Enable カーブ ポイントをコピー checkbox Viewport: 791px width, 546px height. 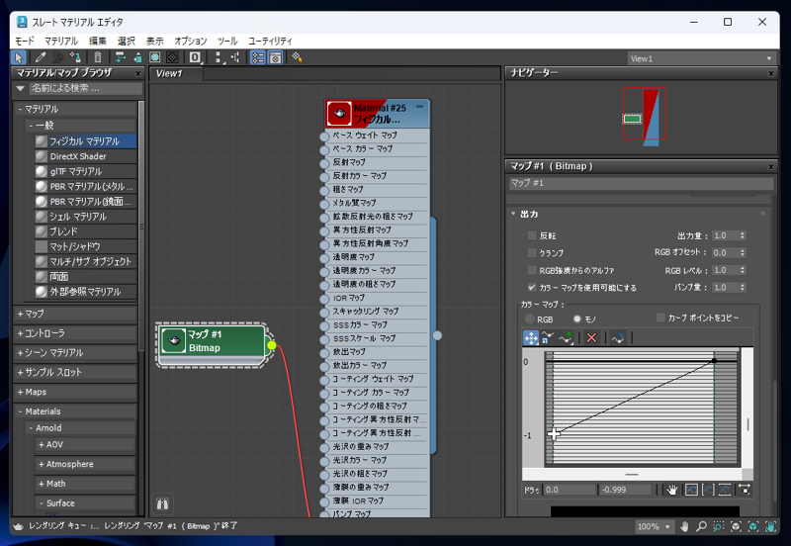660,318
